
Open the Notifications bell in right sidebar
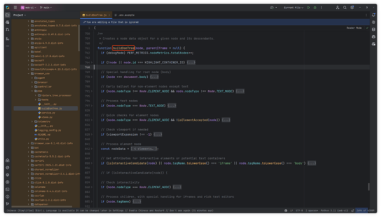pyautogui.click(x=373, y=15)
